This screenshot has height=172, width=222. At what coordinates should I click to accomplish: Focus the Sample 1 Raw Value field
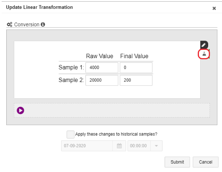102,68
